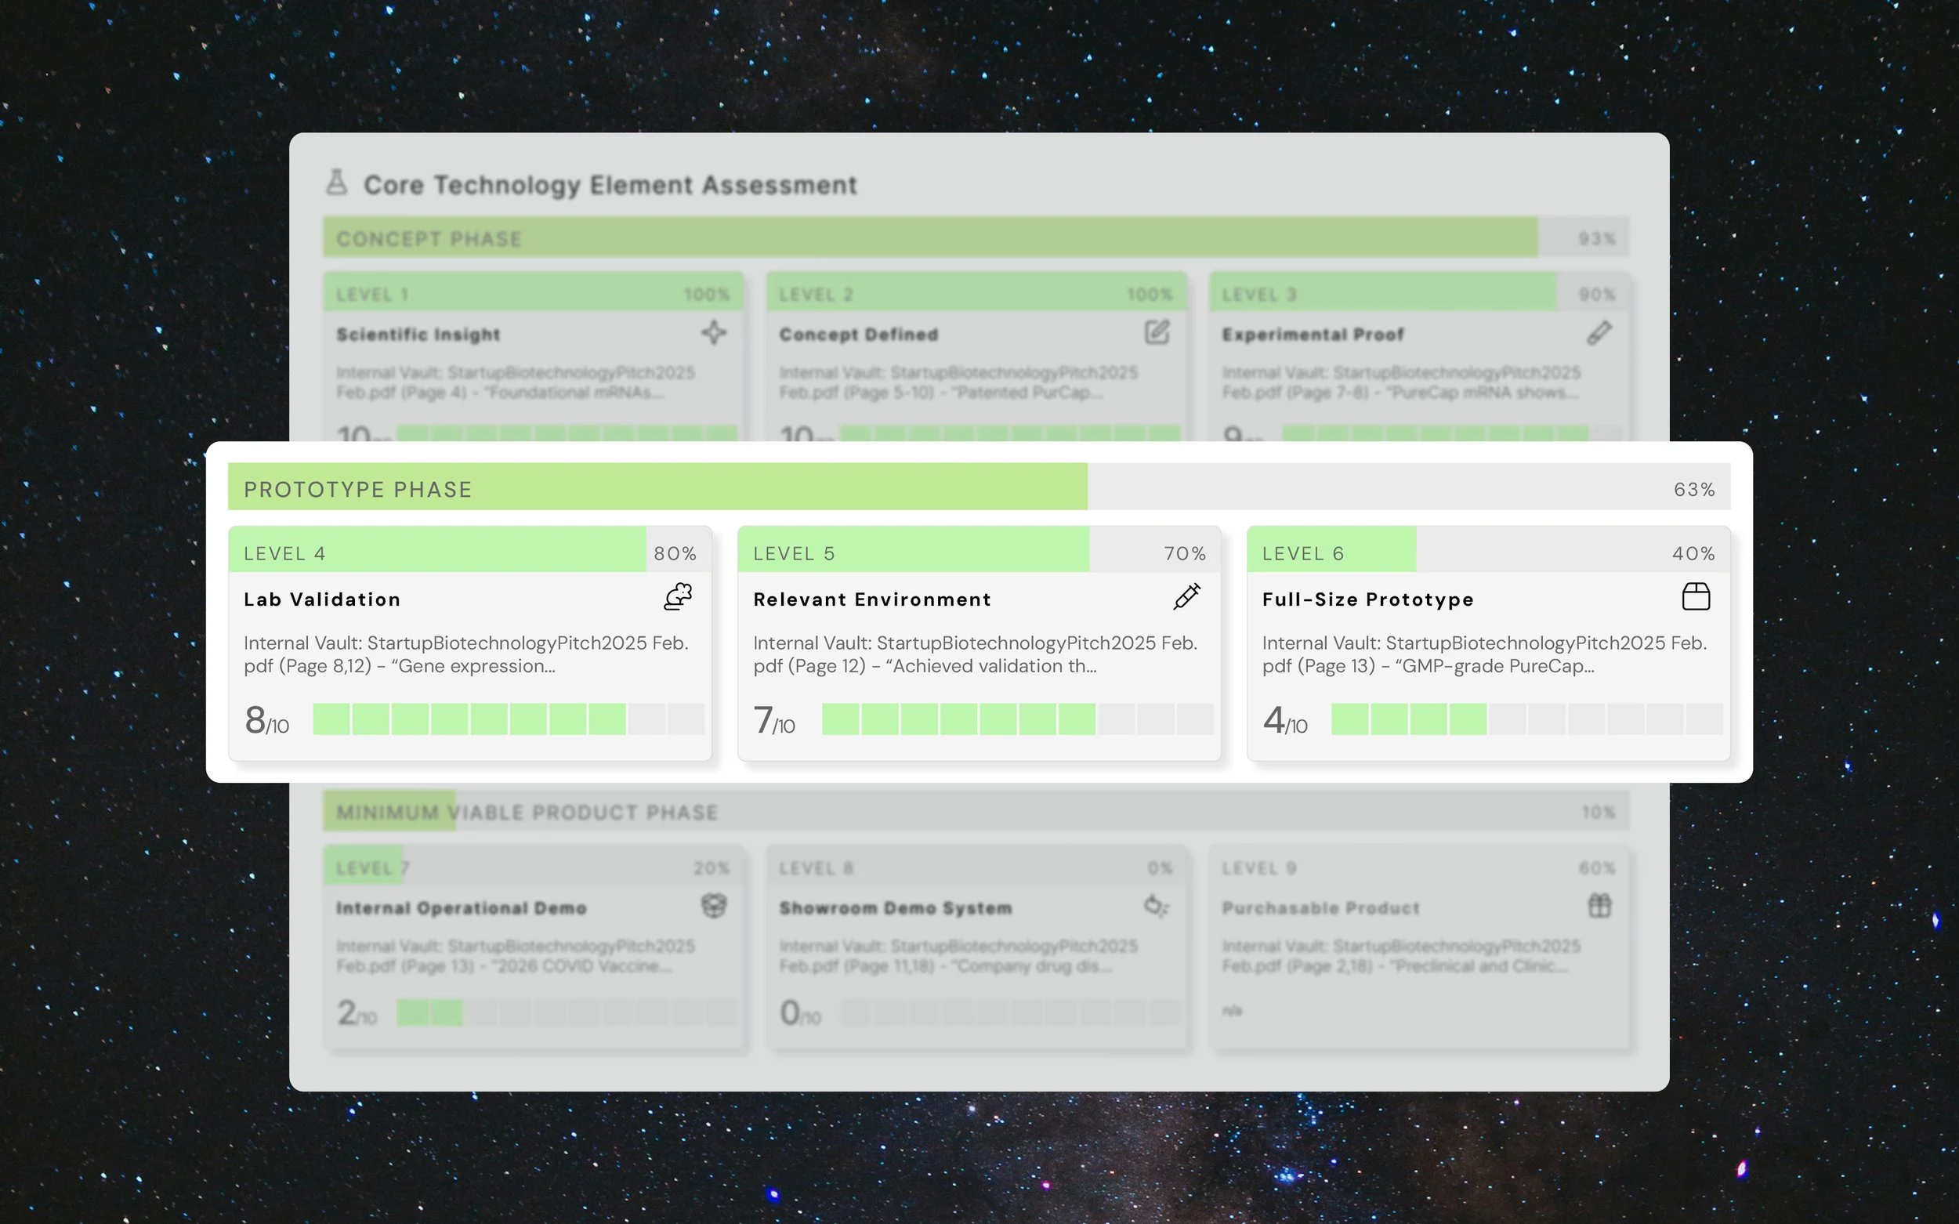Screen dimensions: 1959x1224
Task: Click the Scientific Insight sparkle icon
Action: (x=714, y=332)
